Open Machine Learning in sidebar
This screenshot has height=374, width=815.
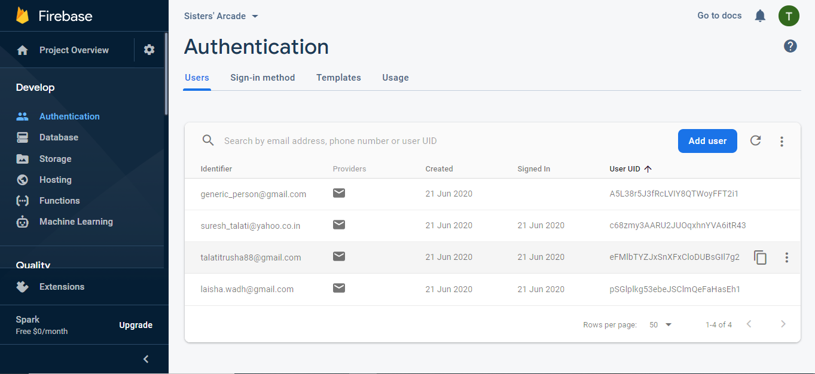tap(76, 222)
